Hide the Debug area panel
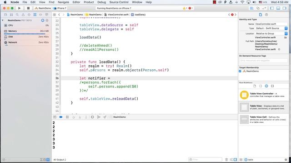Image resolution: width=291 pixels, height=163 pixels. coord(278,8)
